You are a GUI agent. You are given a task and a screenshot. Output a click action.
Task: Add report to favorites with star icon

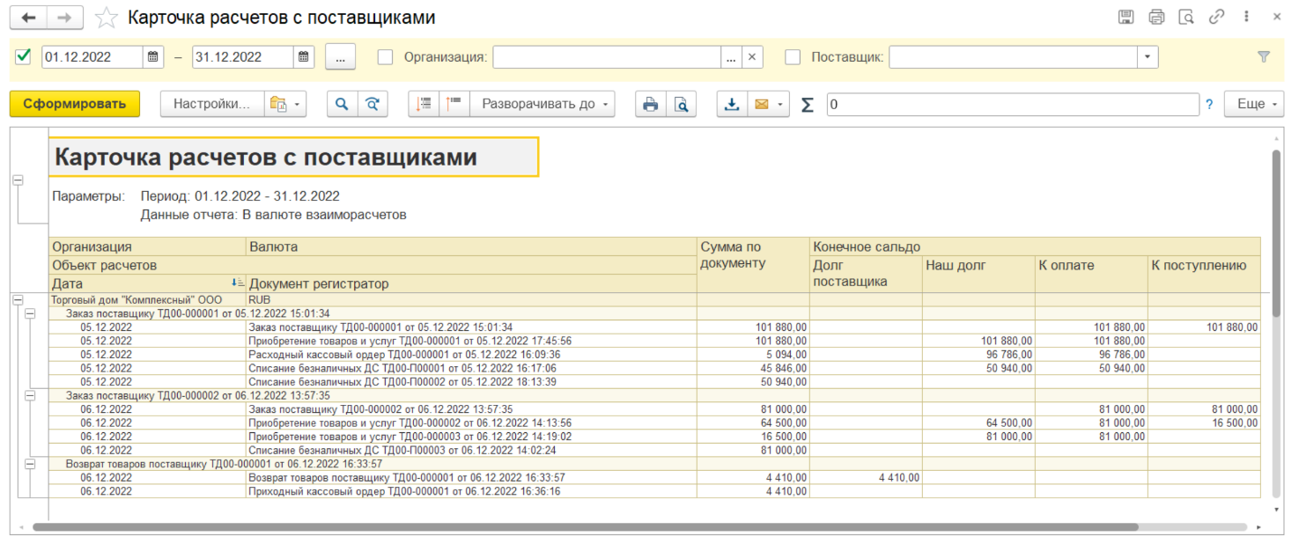pyautogui.click(x=106, y=18)
